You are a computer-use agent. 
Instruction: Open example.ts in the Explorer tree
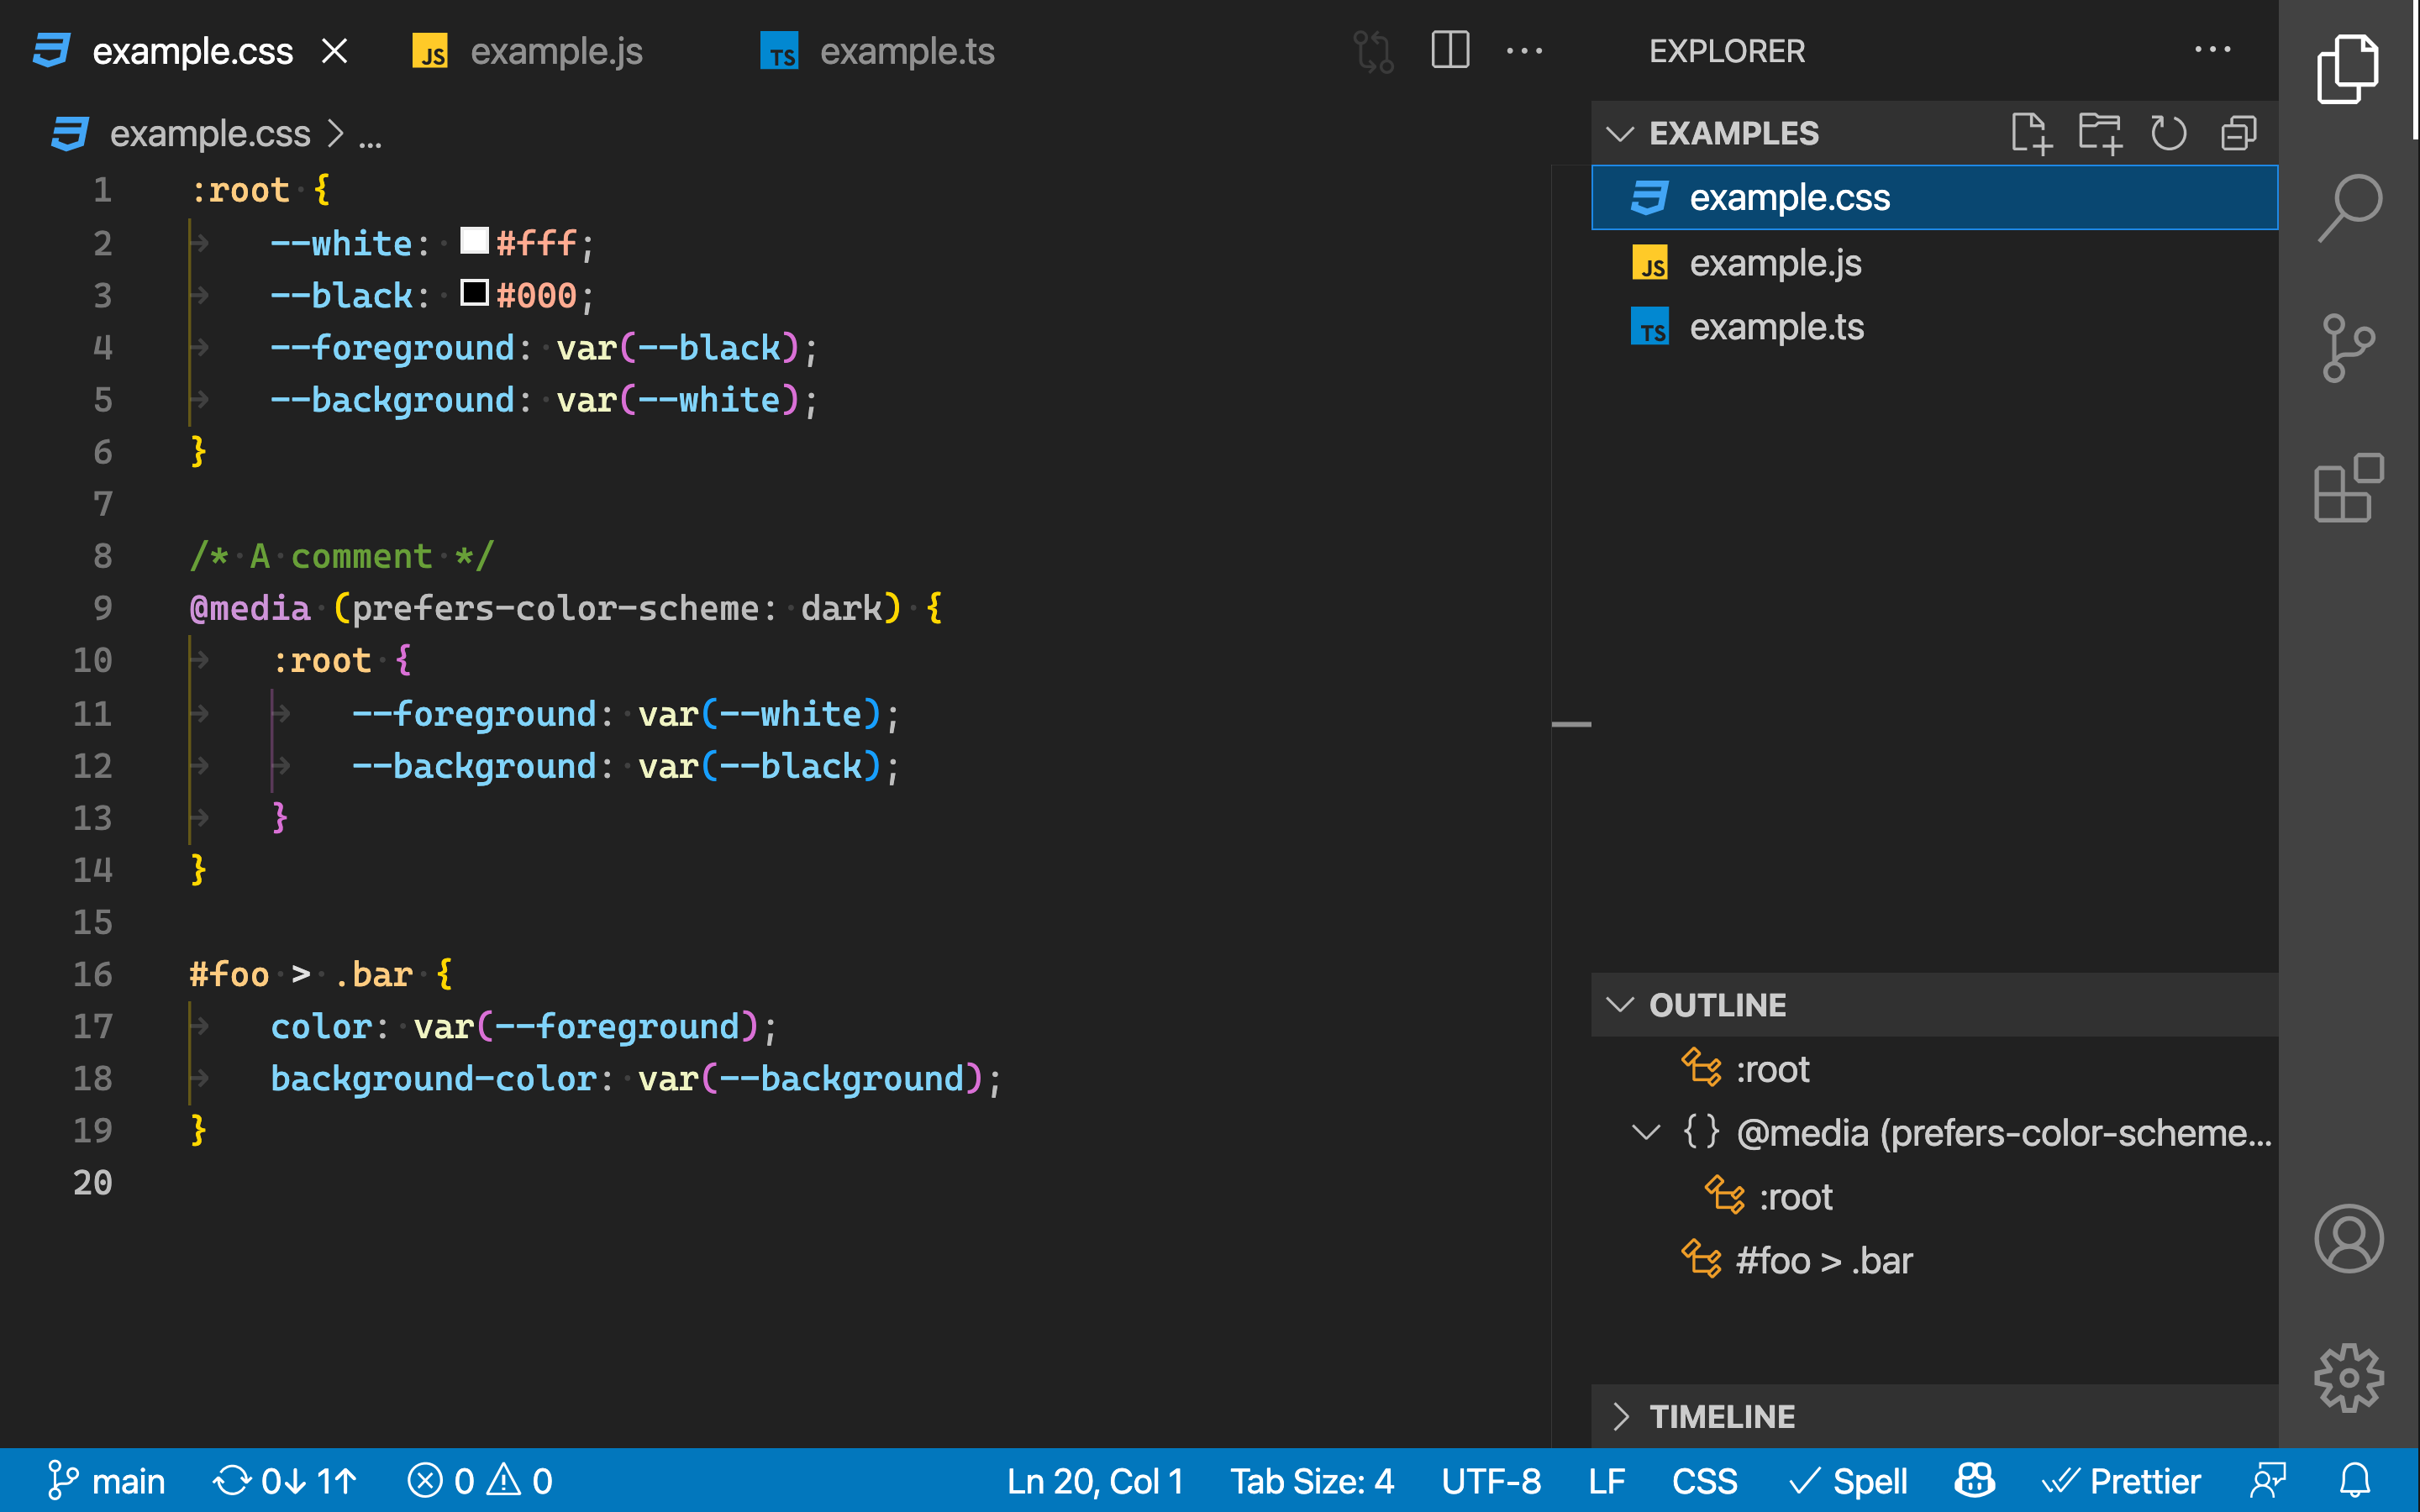point(1934,327)
